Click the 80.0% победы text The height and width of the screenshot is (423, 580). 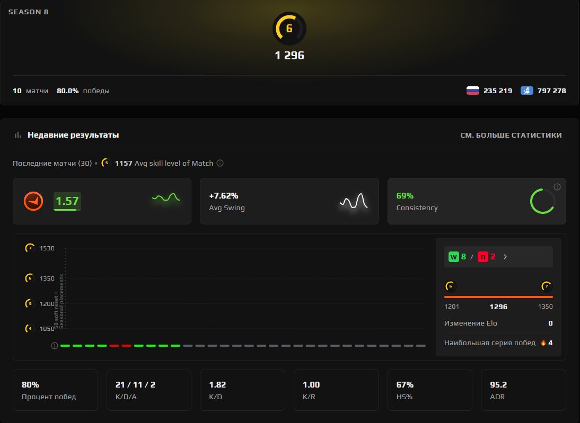click(83, 91)
